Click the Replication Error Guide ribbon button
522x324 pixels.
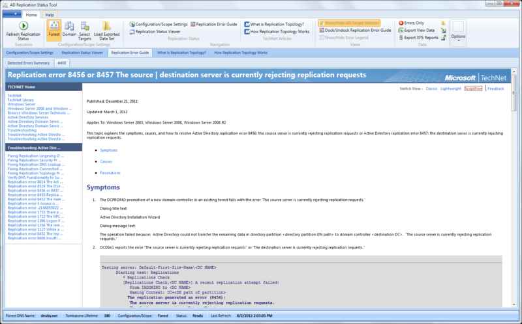pos(214,24)
